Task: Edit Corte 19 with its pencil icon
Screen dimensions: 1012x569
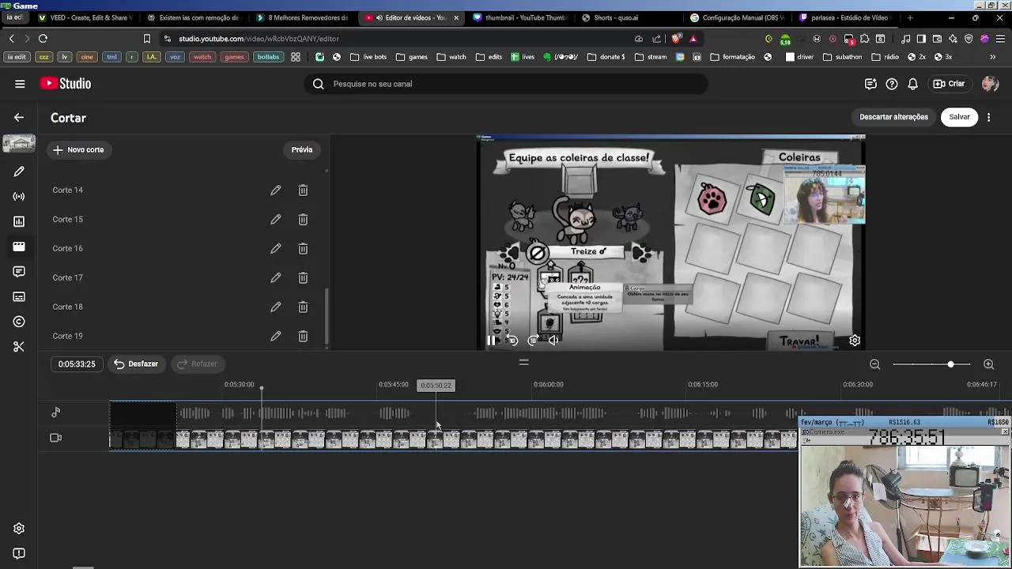Action: pyautogui.click(x=275, y=337)
